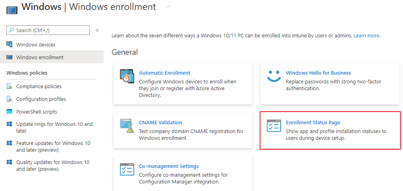
Task: Collapse the sidebar with double chevron
Action: click(97, 30)
